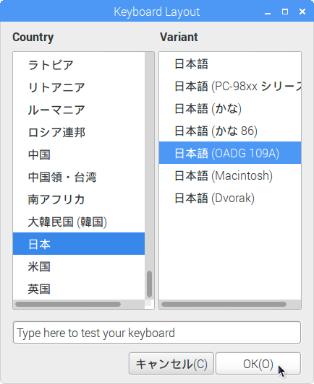Image resolution: width=314 pixels, height=384 pixels.
Task: Choose the 日本語 (PC-98xx シリーズ) variant
Action: [x=230, y=86]
